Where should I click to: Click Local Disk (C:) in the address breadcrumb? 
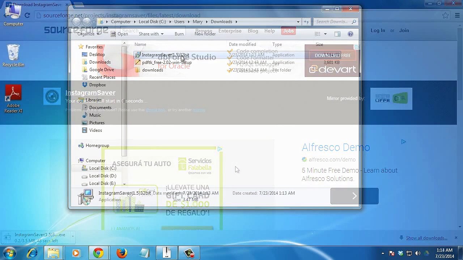(x=152, y=22)
